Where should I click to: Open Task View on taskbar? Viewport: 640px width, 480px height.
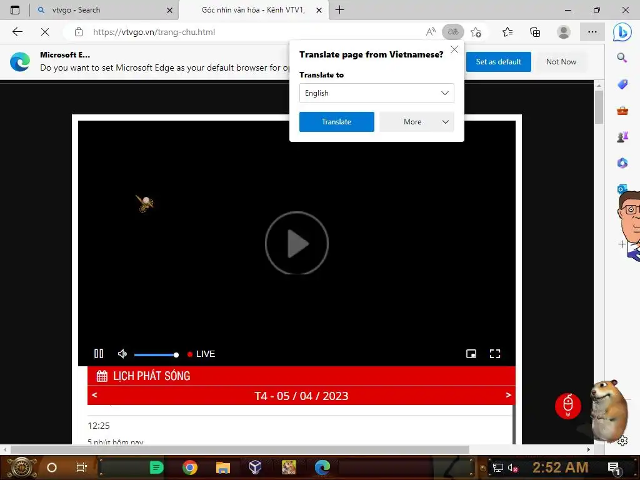(x=82, y=467)
